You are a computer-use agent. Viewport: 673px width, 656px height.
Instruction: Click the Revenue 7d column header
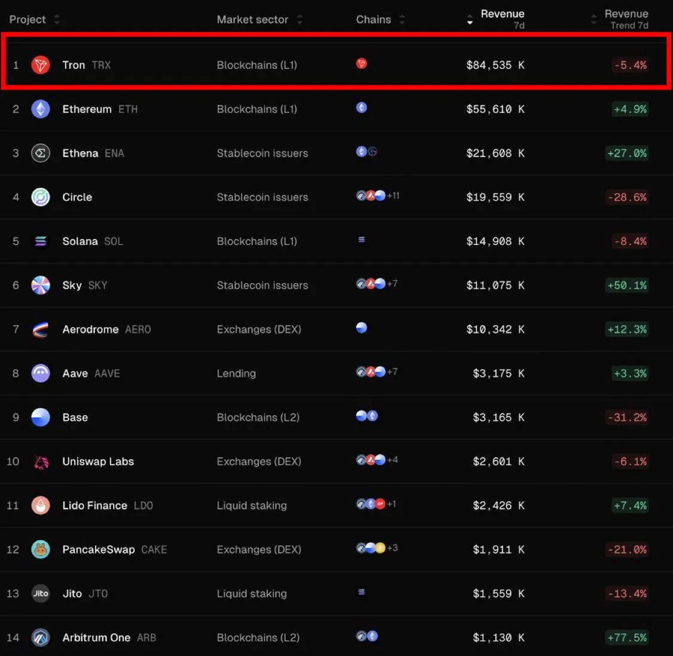503,19
